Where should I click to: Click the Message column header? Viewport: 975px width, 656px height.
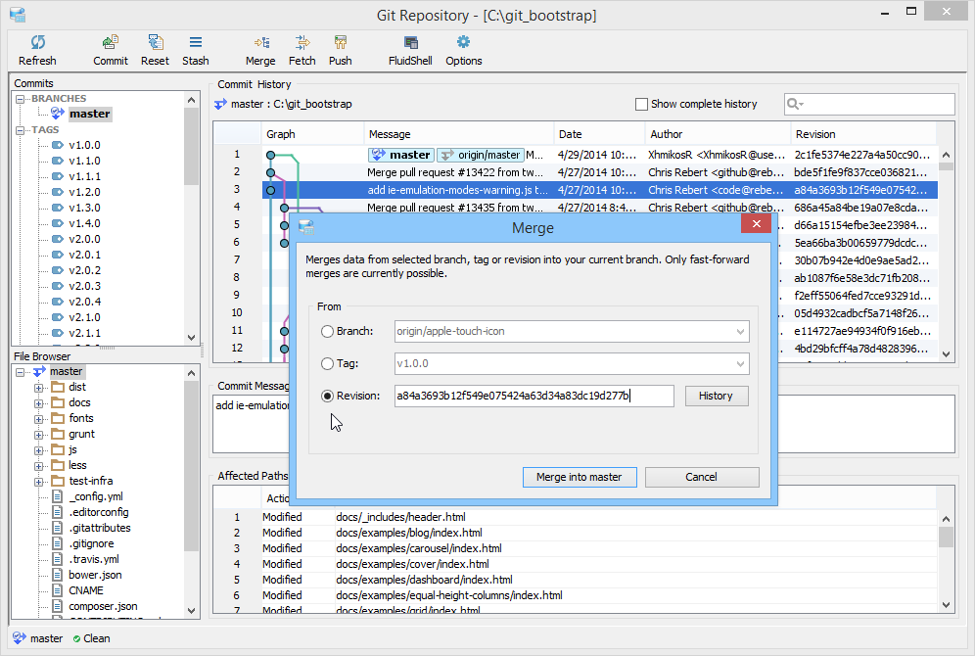[459, 134]
